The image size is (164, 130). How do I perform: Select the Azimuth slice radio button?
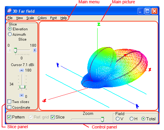click(10, 34)
